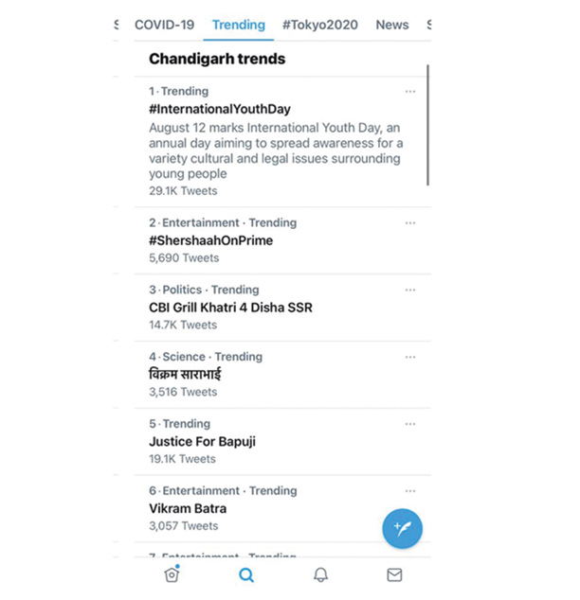Expand options menu for Vikram Batra trend

pos(410,490)
